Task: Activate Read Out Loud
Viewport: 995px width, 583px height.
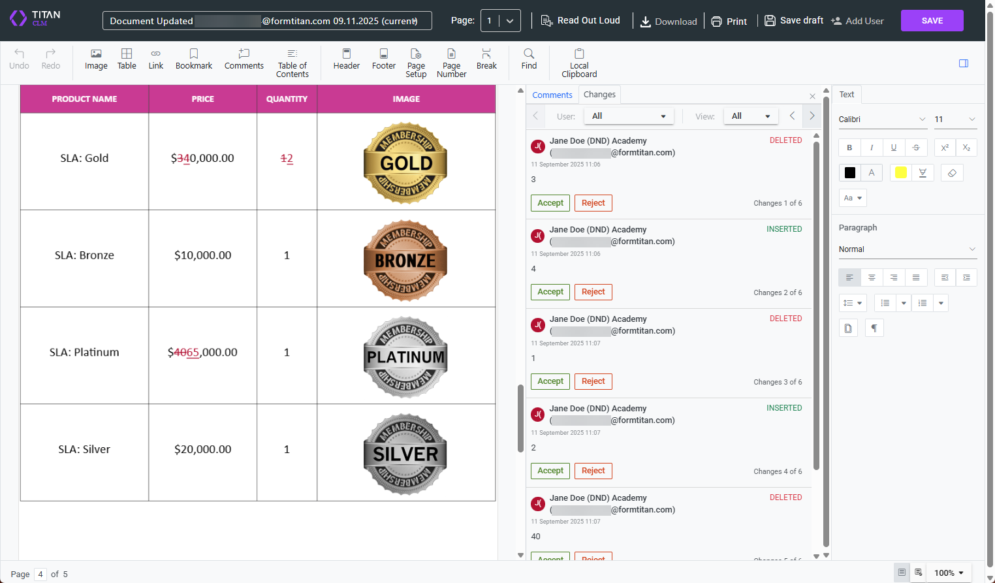Action: point(581,20)
